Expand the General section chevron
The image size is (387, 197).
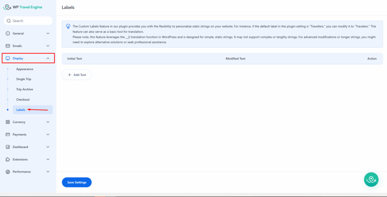[x=48, y=33]
